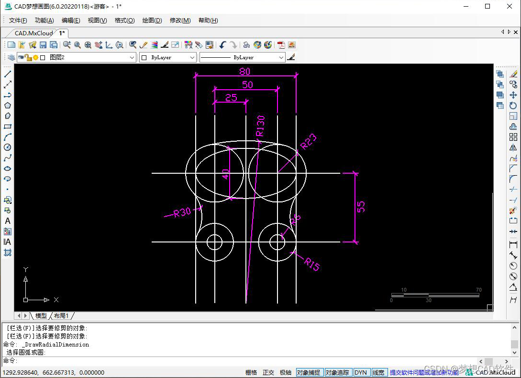Image resolution: width=521 pixels, height=378 pixels.
Task: Click the Save icon in toolbar
Action: 43,45
